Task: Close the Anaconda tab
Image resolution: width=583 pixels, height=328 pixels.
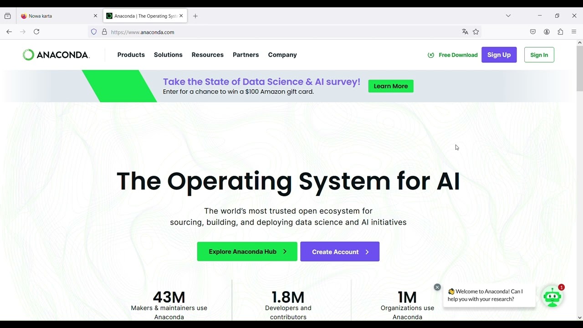Action: [x=181, y=16]
